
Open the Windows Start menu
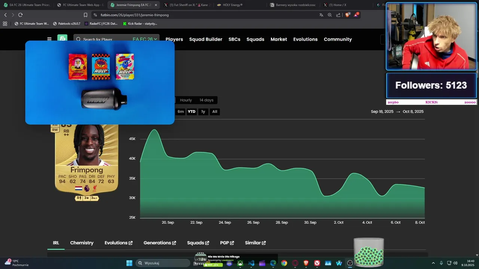point(129,263)
